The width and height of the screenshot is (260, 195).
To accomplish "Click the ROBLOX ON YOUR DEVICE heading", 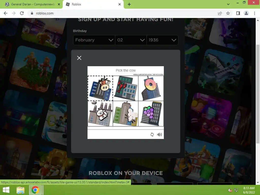I will (126, 173).
